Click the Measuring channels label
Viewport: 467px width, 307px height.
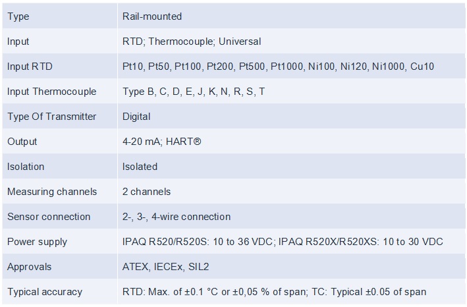(x=52, y=192)
